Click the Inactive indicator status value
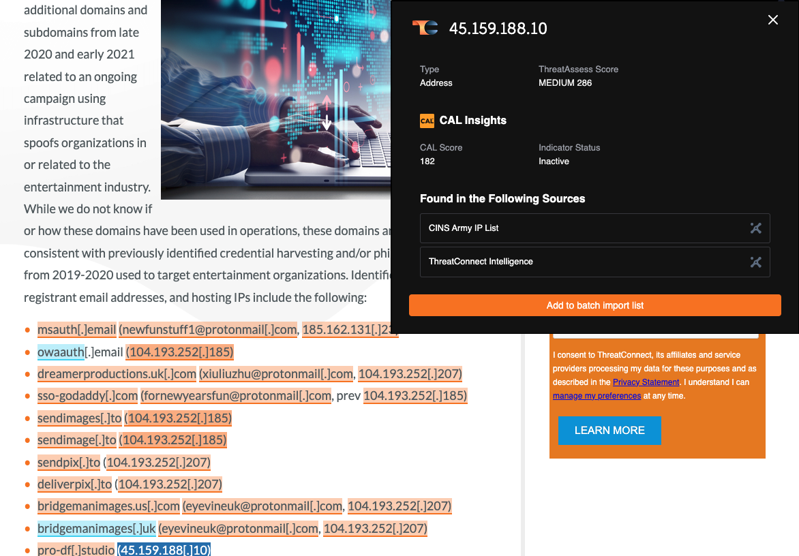Viewport: 799px width, 556px height. [554, 161]
